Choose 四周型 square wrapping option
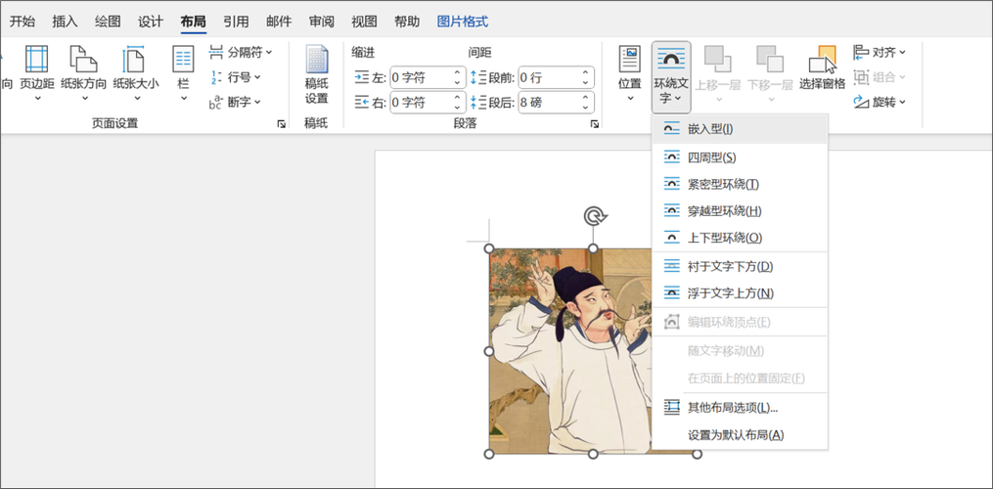 click(740, 157)
